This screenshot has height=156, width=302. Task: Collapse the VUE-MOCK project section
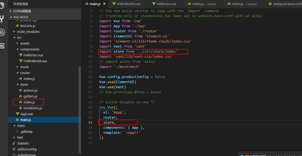point(44,17)
